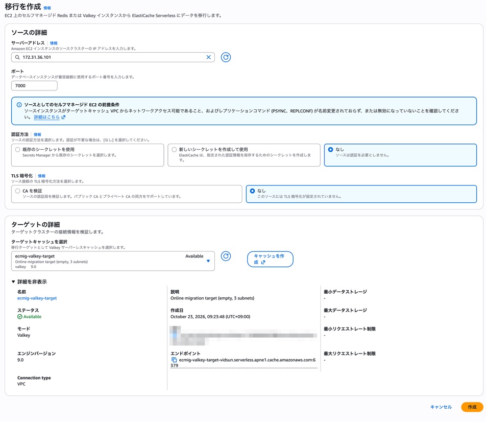Click the description text Online migration target
This screenshot has height=422, width=486.
(212, 298)
